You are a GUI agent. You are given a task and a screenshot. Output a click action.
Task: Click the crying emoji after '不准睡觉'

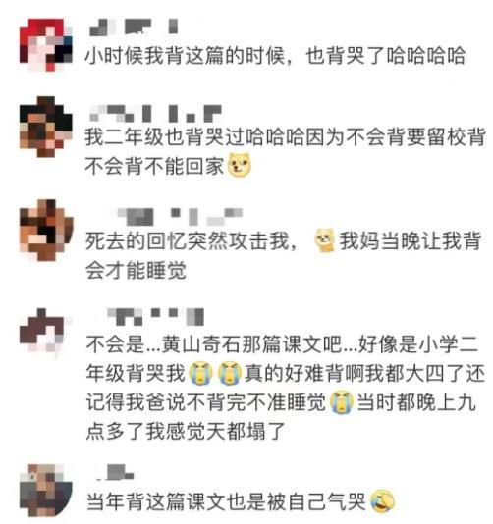[342, 402]
